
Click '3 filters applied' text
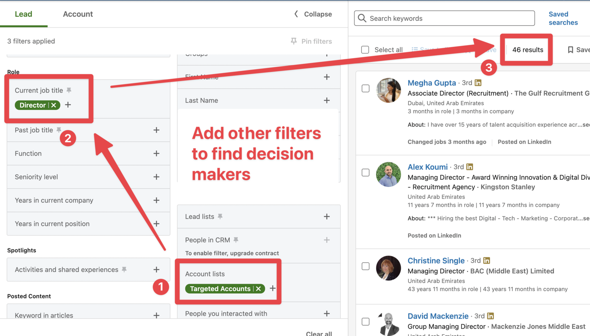pyautogui.click(x=31, y=41)
